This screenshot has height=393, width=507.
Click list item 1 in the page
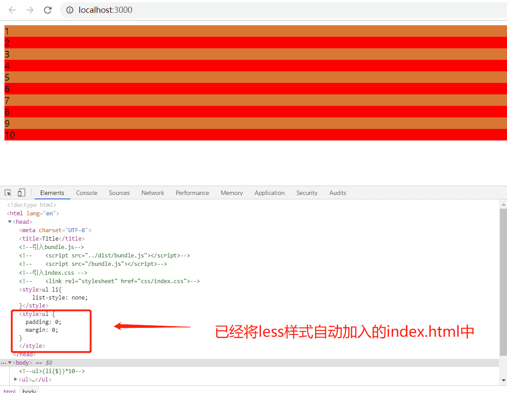[255, 31]
